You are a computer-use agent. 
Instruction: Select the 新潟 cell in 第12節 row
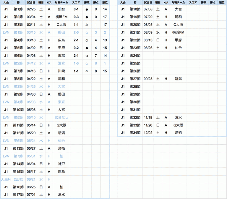point(61,133)
